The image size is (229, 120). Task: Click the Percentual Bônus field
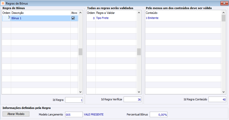point(159,114)
